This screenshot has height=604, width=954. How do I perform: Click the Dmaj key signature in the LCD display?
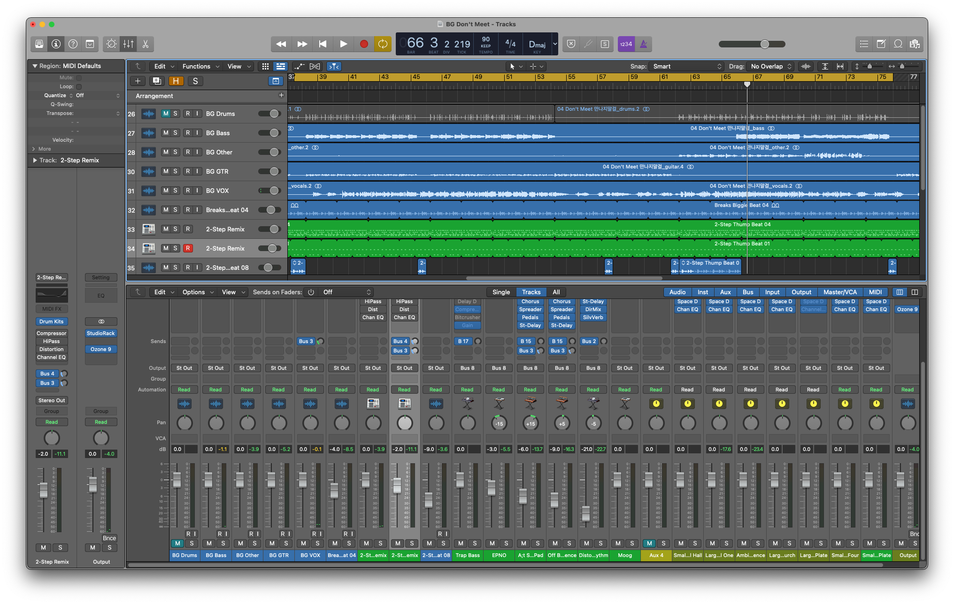coord(537,44)
